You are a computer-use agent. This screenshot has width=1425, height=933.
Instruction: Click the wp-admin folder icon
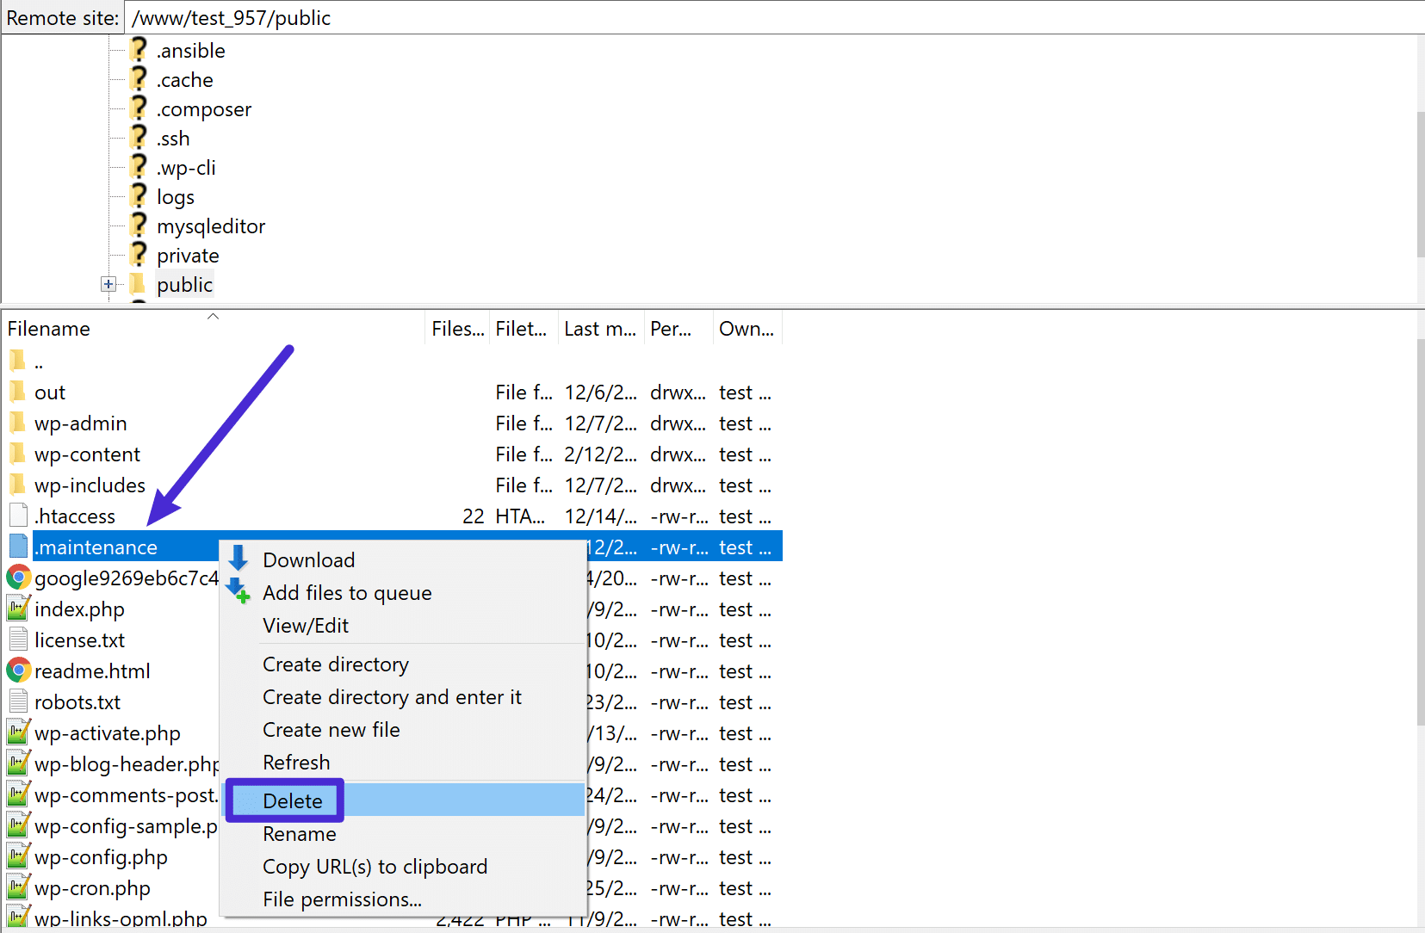[18, 423]
